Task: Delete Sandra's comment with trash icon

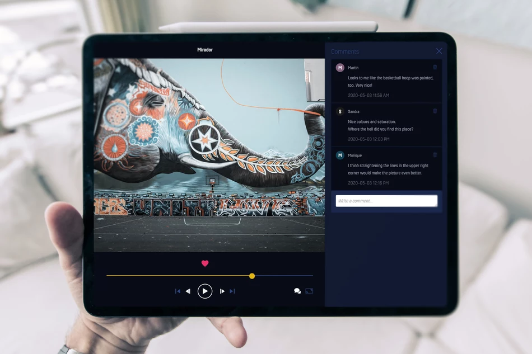Action: (x=435, y=111)
